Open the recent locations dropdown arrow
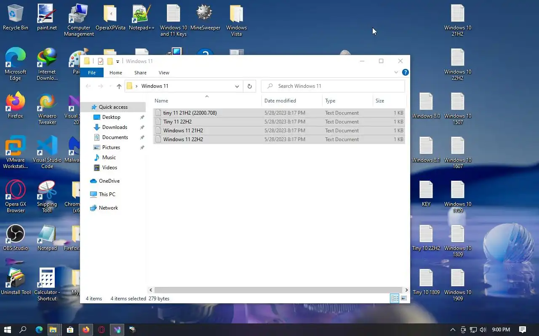Screen dimensions: 539x336 click(110, 86)
